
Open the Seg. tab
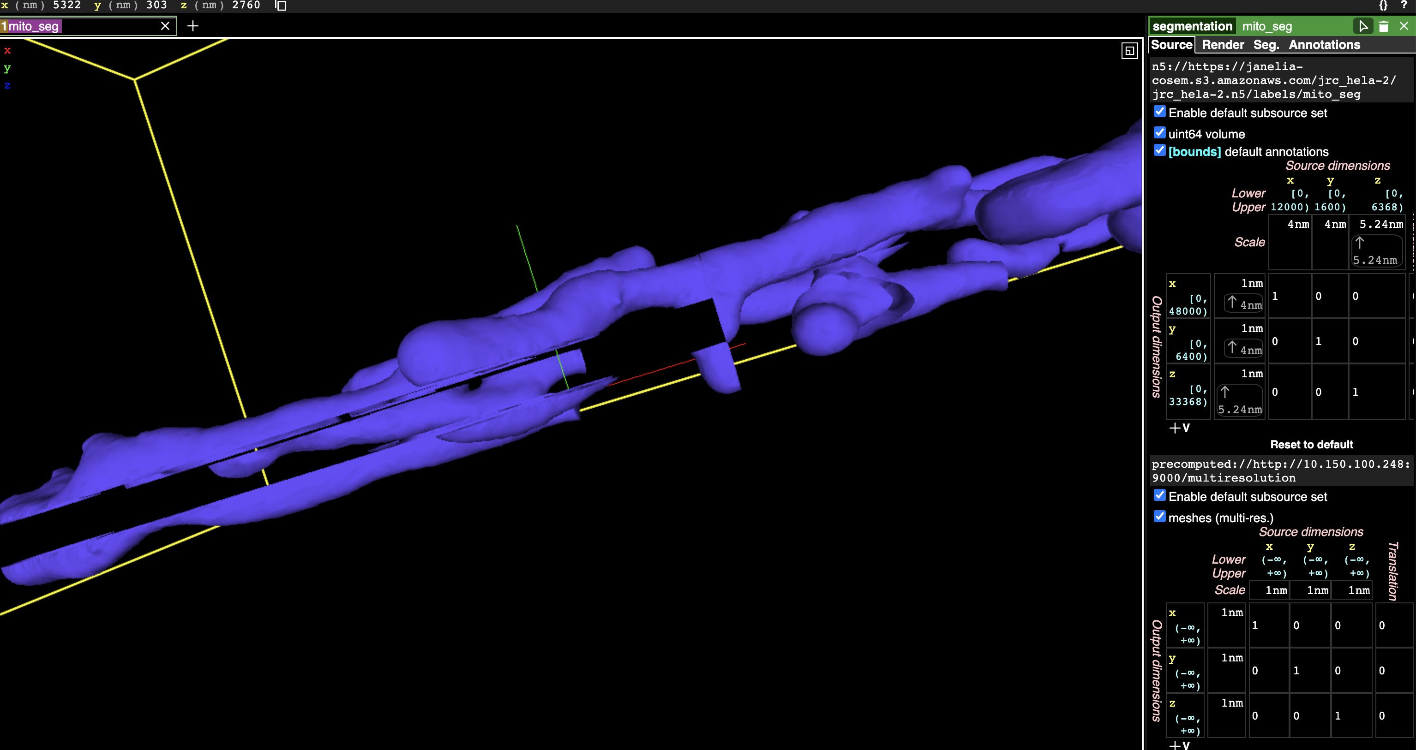(1266, 44)
